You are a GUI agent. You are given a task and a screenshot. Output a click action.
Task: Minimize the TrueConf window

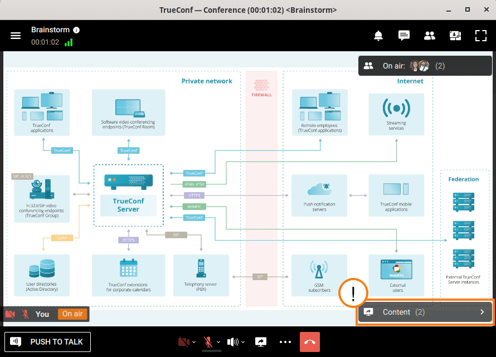pos(449,10)
